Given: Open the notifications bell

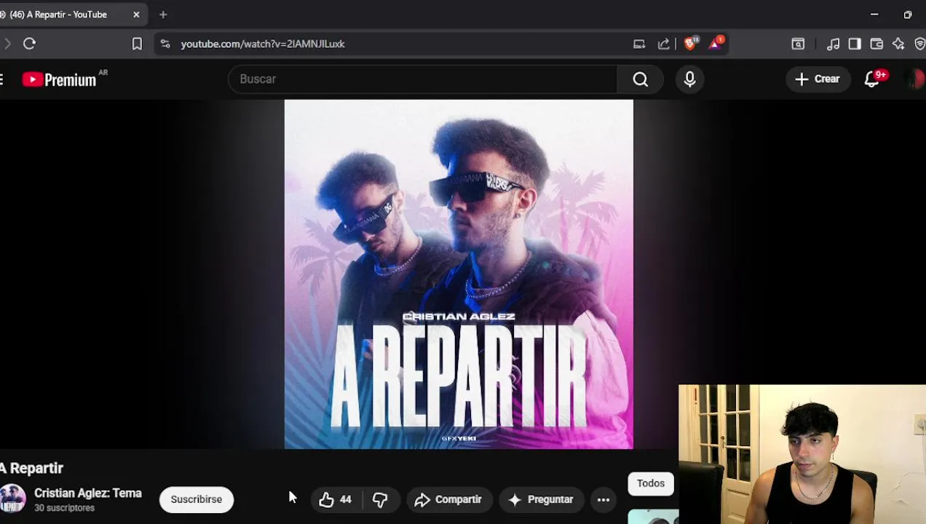Looking at the screenshot, I should coord(872,79).
